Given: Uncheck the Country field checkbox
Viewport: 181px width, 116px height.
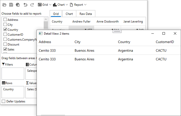Looking at the screenshot, I should coord(5,30).
